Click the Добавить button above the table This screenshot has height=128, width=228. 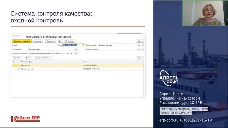tap(17, 58)
